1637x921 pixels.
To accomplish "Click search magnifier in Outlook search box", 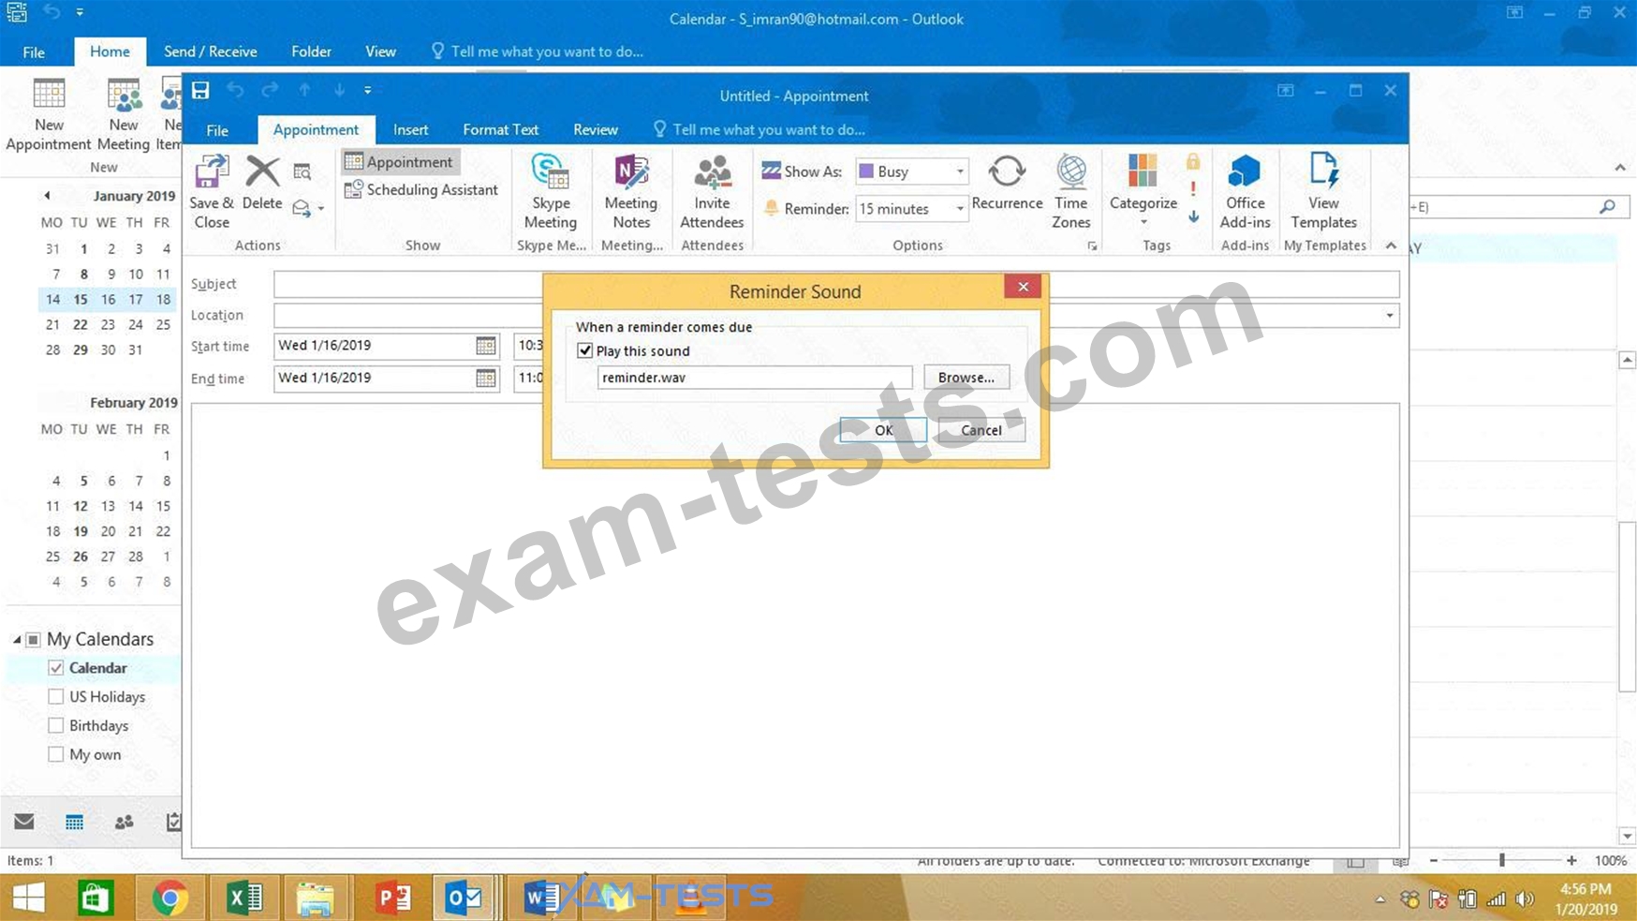I will (x=1607, y=206).
